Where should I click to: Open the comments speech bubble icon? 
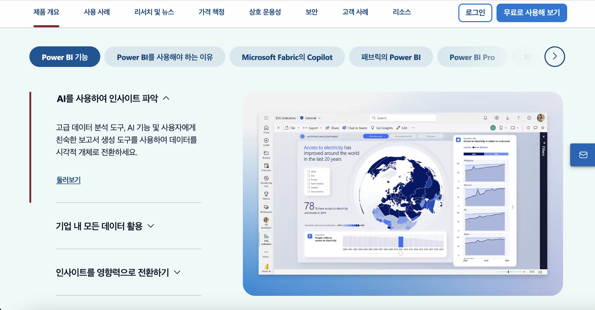point(535,128)
